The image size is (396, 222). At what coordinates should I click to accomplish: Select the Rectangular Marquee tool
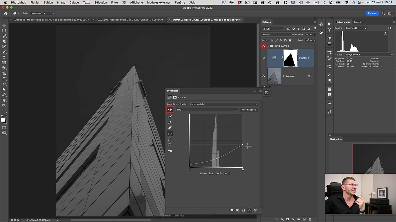4,31
